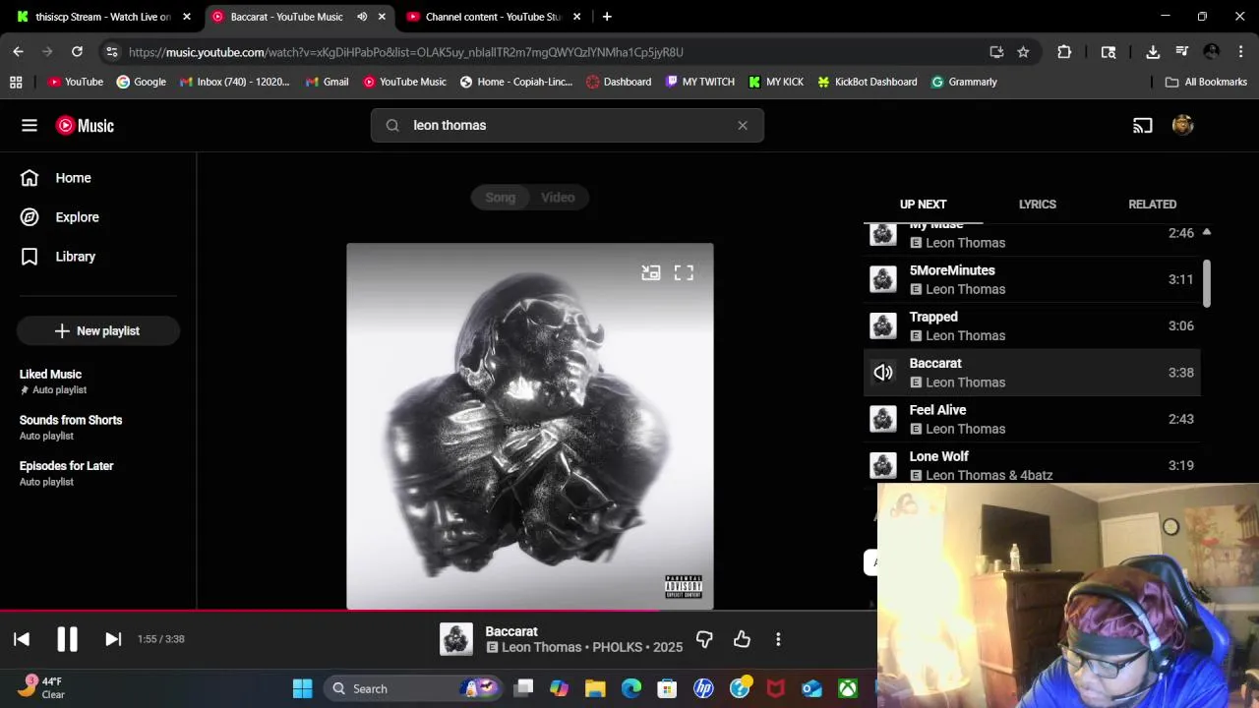Viewport: 1259px width, 708px height.
Task: View site information icon in address bar
Action: point(111,52)
